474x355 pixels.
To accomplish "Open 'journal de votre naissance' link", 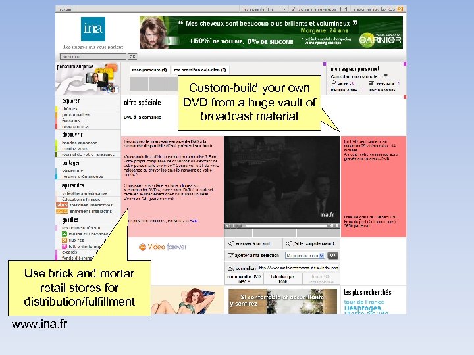I will [x=88, y=154].
